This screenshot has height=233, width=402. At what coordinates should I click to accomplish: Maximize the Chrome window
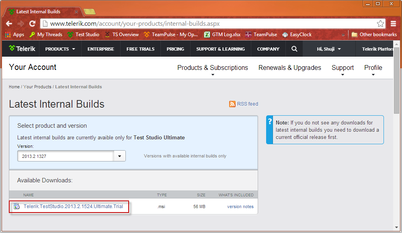click(378, 4)
